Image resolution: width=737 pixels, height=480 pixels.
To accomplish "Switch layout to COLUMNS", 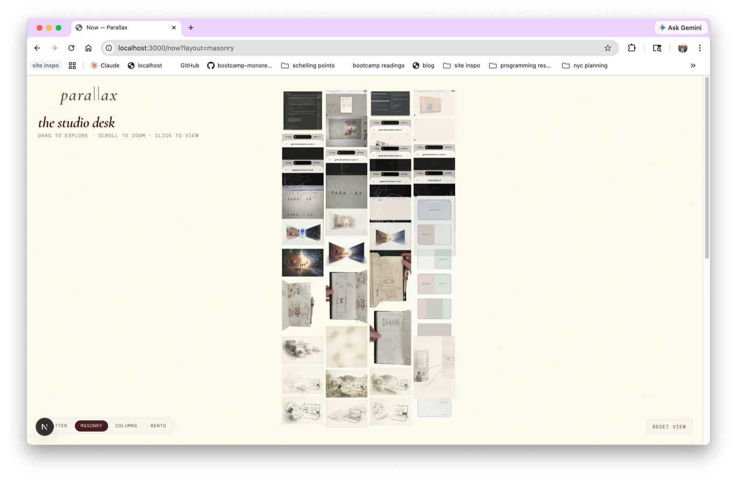I will 126,426.
